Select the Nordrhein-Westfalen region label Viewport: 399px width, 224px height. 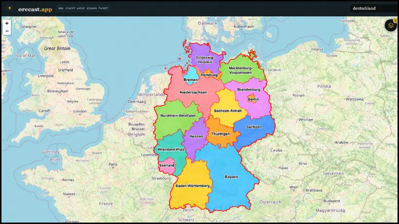coord(178,116)
